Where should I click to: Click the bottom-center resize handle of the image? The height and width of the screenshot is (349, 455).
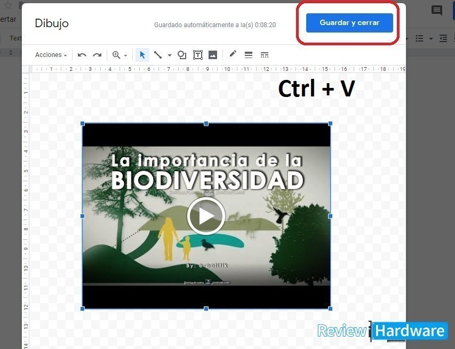(206, 309)
